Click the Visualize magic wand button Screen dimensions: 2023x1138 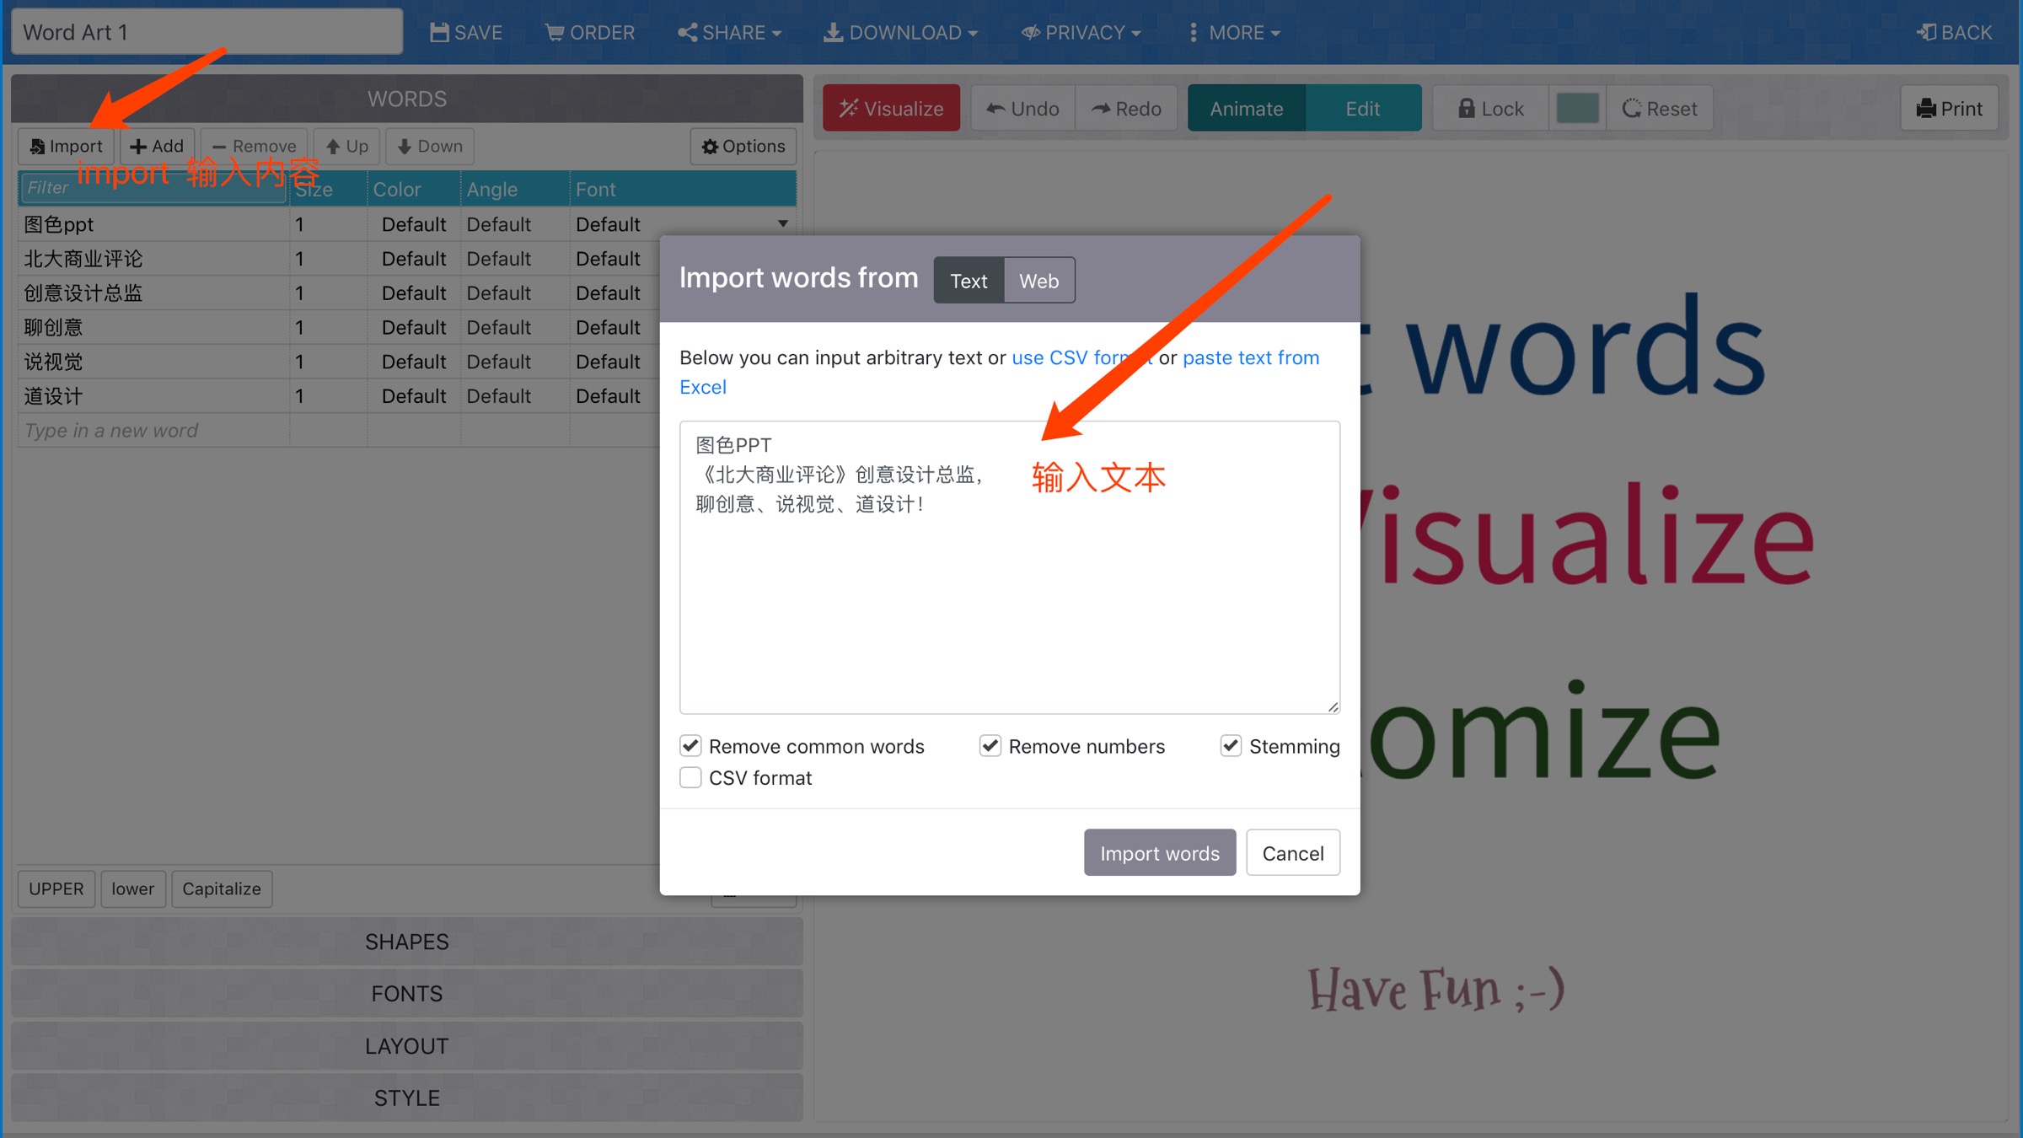[891, 108]
